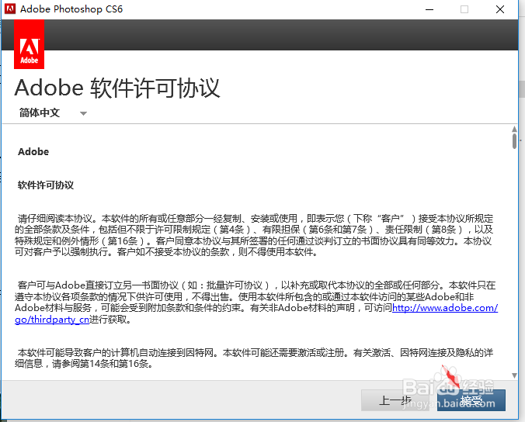Viewport: 525px width, 422px height.
Task: Click the Photoshop CS6 title bar icon
Action: coord(10,9)
